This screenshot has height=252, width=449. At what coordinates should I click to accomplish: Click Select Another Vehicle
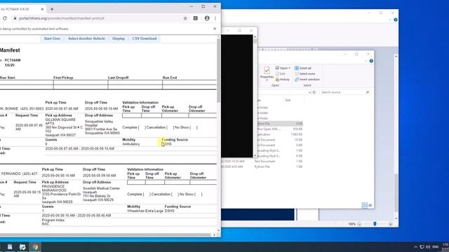(x=86, y=38)
